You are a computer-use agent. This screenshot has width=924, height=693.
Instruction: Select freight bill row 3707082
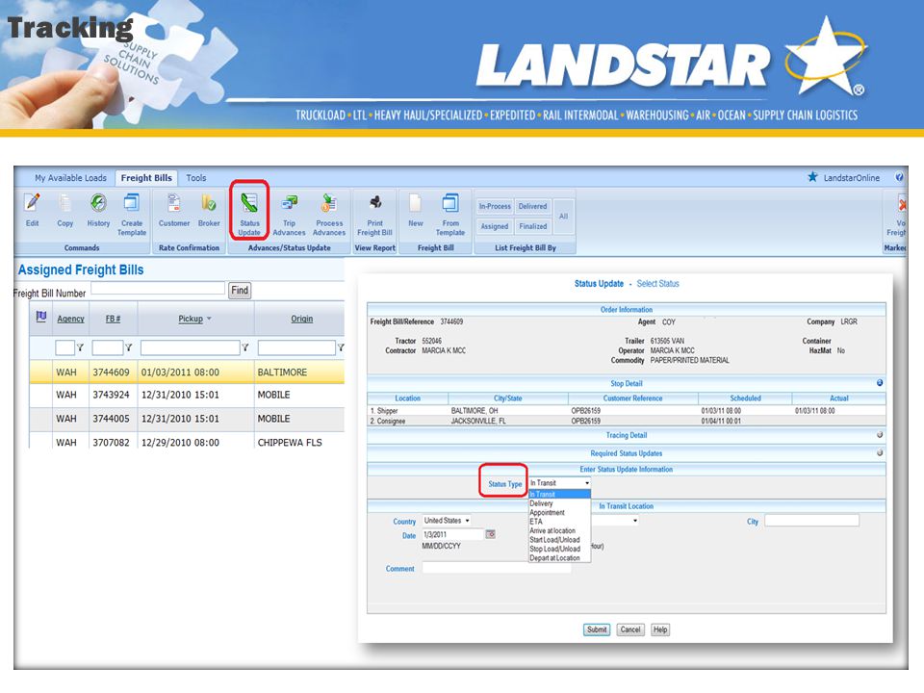pos(187,442)
